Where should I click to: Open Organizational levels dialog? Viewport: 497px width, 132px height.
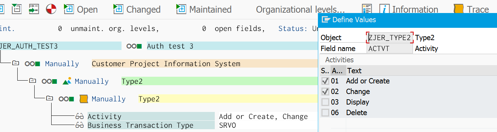[301, 10]
